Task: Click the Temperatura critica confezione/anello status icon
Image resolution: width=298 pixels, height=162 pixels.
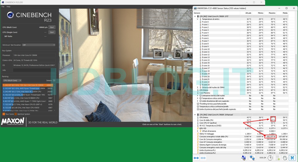Action: (198, 106)
